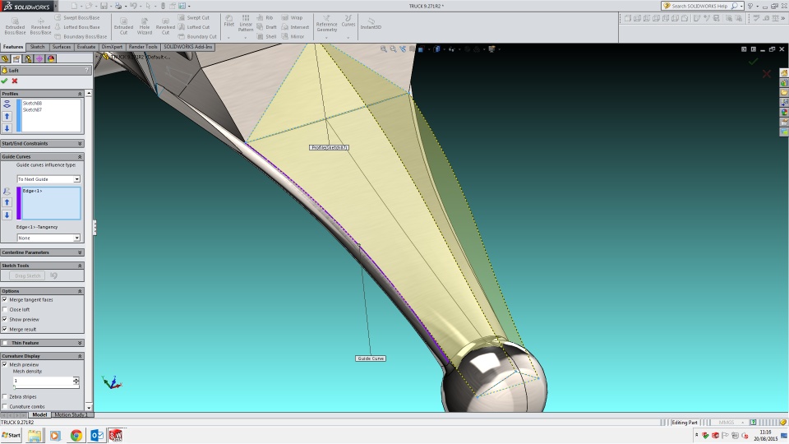Switch to the Surfaces tab

(62, 47)
